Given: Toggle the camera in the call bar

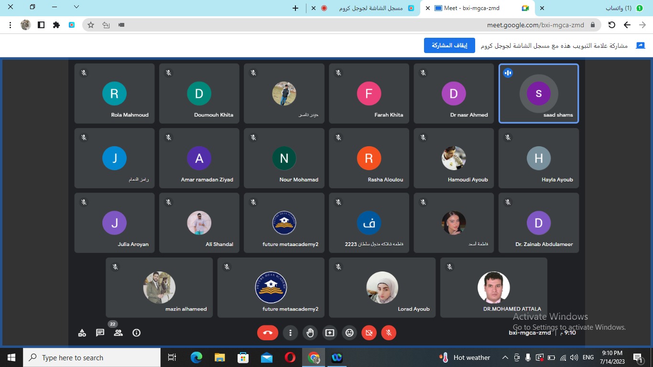Looking at the screenshot, I should (369, 333).
